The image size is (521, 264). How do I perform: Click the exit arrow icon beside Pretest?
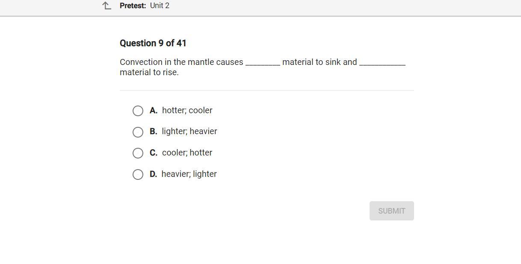click(107, 6)
